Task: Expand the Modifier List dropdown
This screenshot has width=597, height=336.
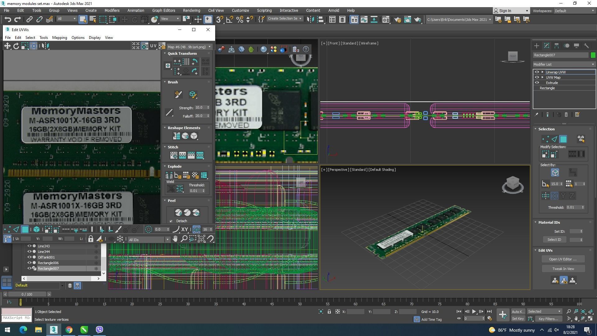Action: (592, 64)
